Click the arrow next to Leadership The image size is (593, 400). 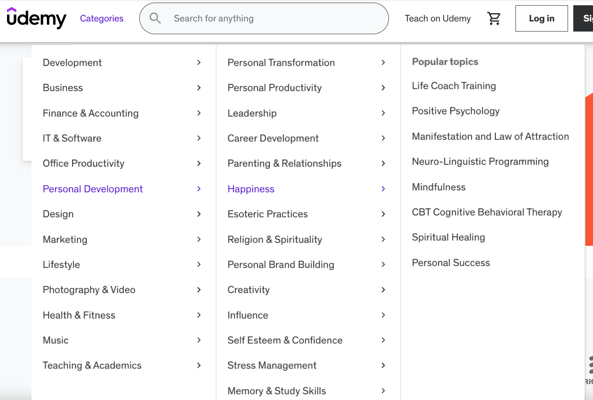(x=383, y=113)
